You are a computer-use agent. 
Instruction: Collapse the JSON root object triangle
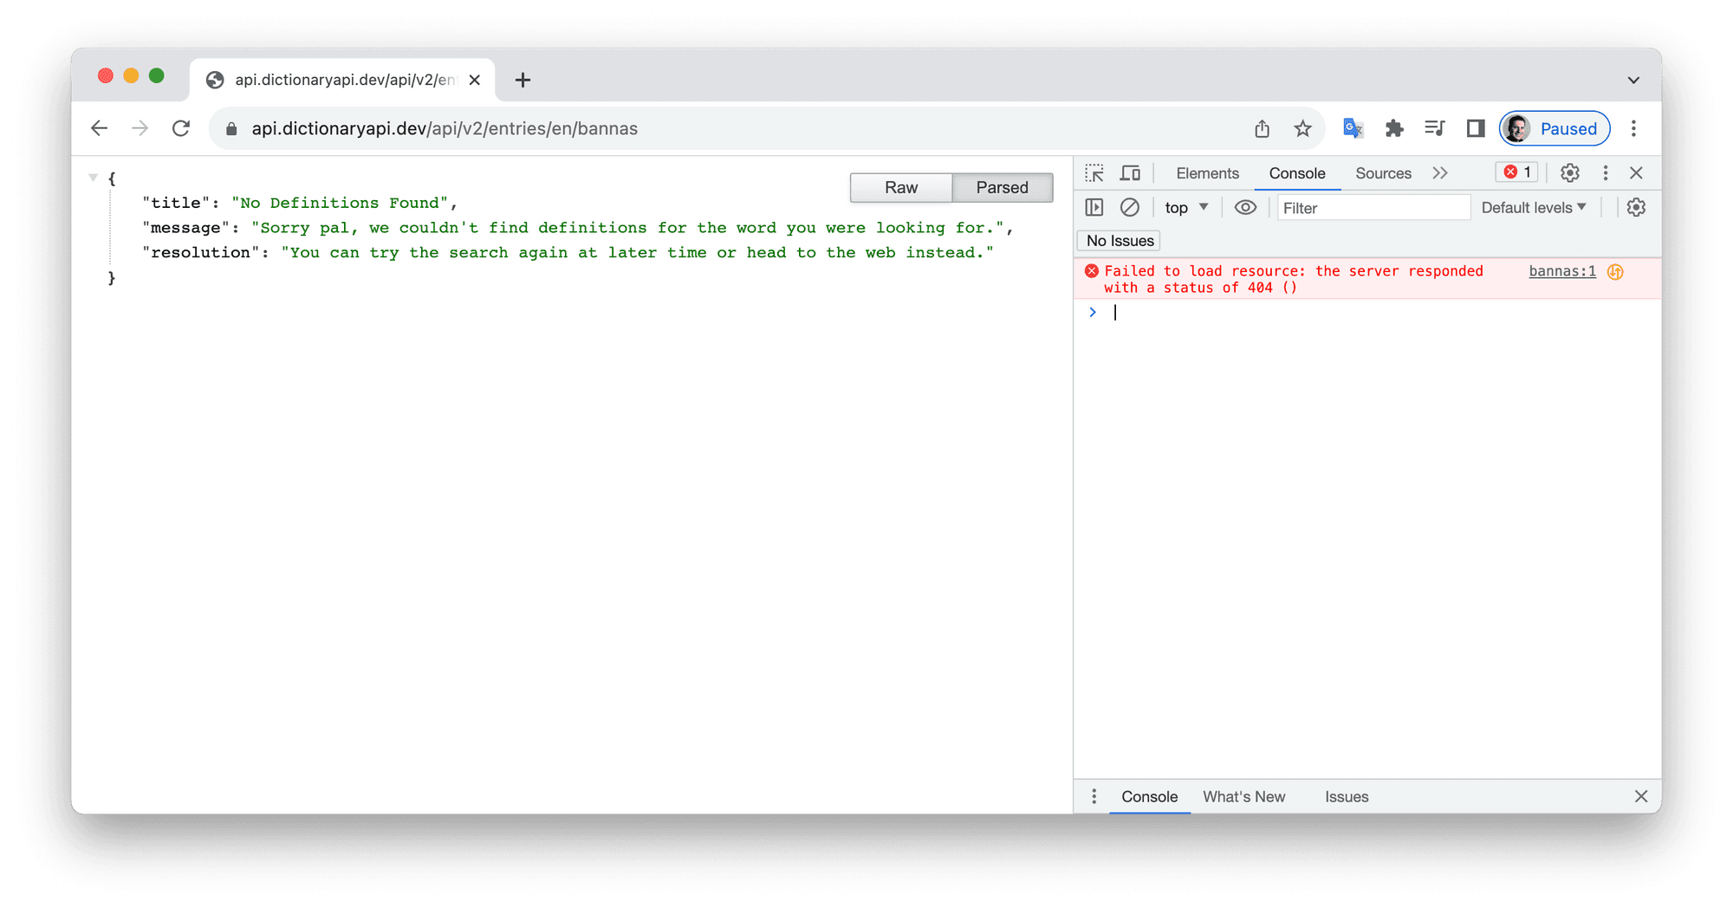point(93,178)
